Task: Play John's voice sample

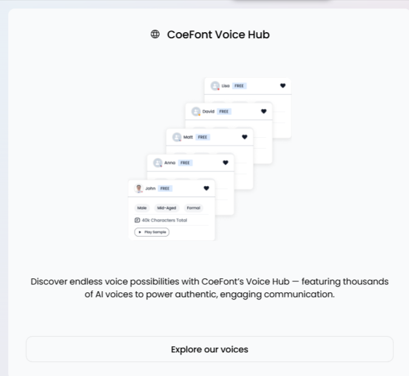Action: pos(152,232)
